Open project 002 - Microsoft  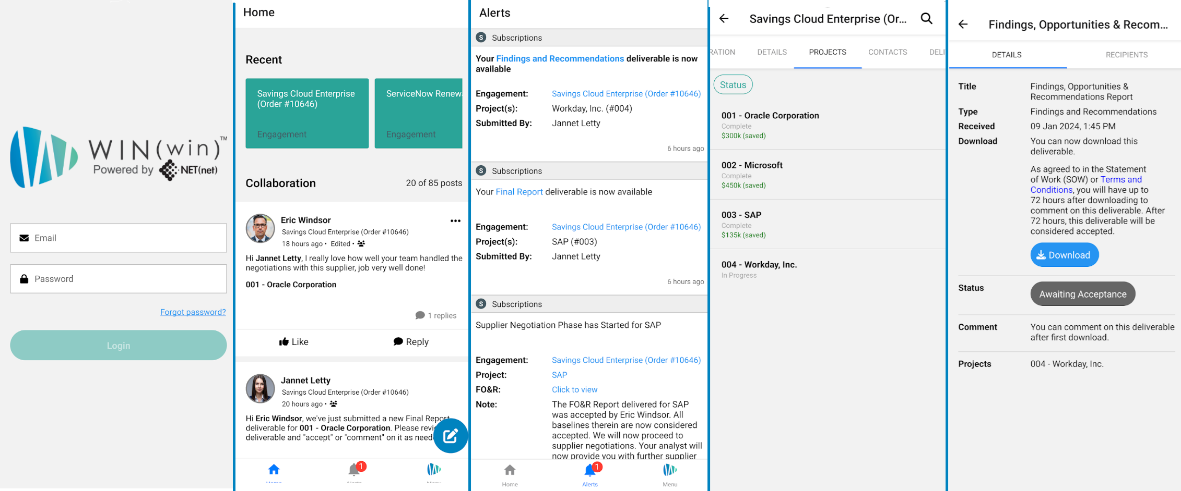(x=828, y=175)
